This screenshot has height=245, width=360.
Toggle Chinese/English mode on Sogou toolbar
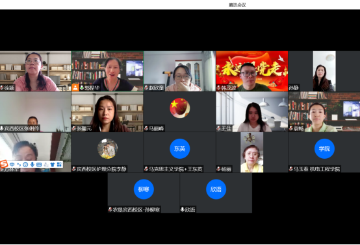(12, 164)
